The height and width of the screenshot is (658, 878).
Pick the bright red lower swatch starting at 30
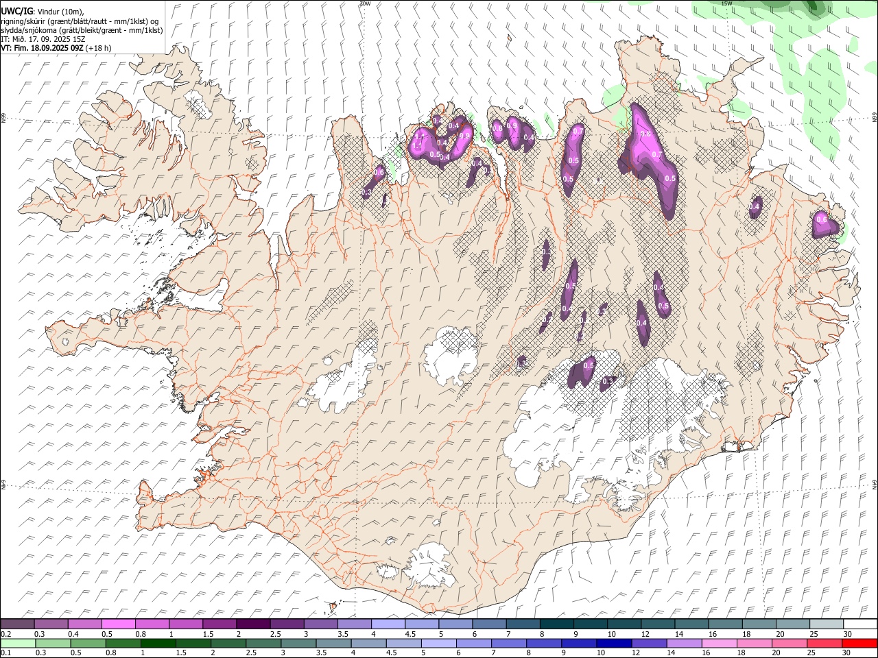point(859,643)
